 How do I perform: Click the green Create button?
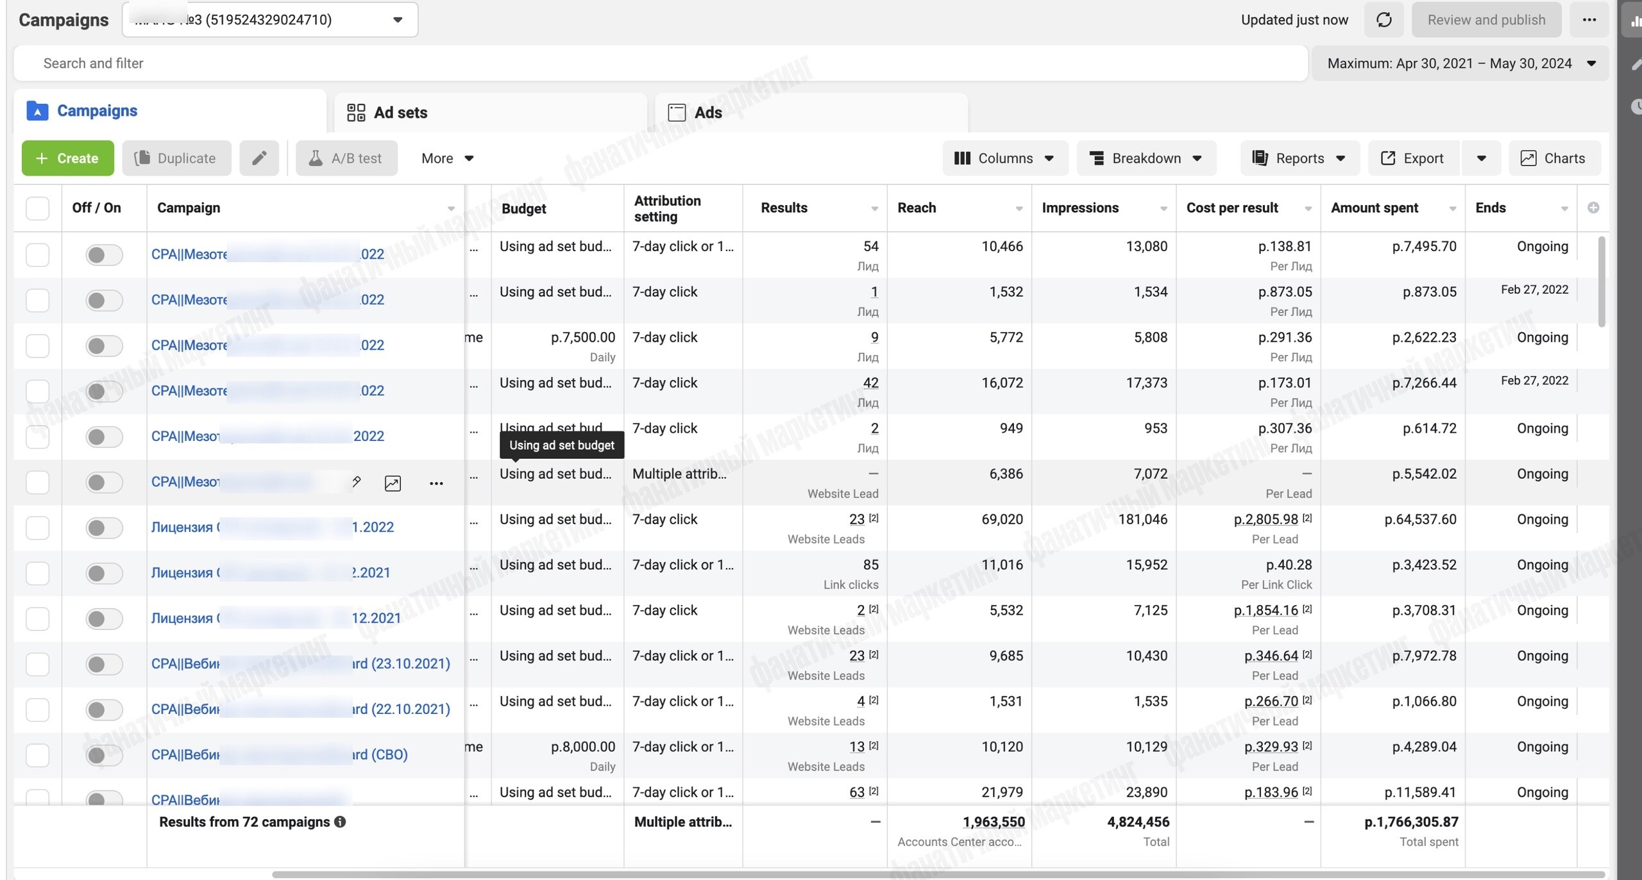coord(68,158)
